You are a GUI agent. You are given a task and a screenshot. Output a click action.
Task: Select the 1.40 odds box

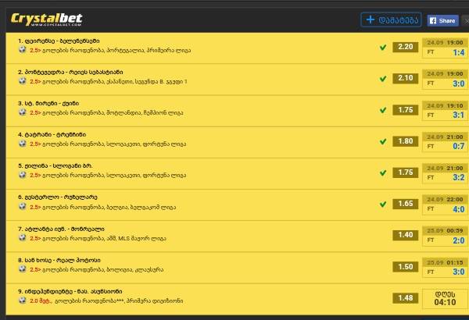tap(405, 235)
